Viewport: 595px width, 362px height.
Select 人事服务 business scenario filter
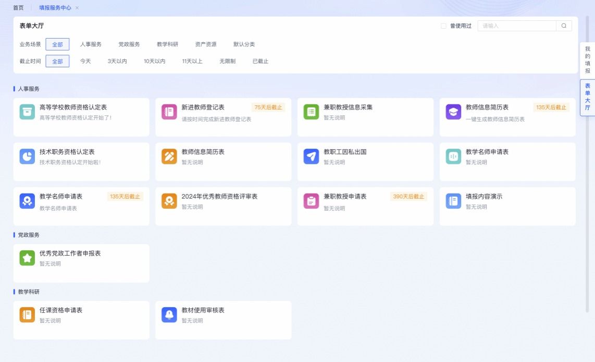[91, 44]
